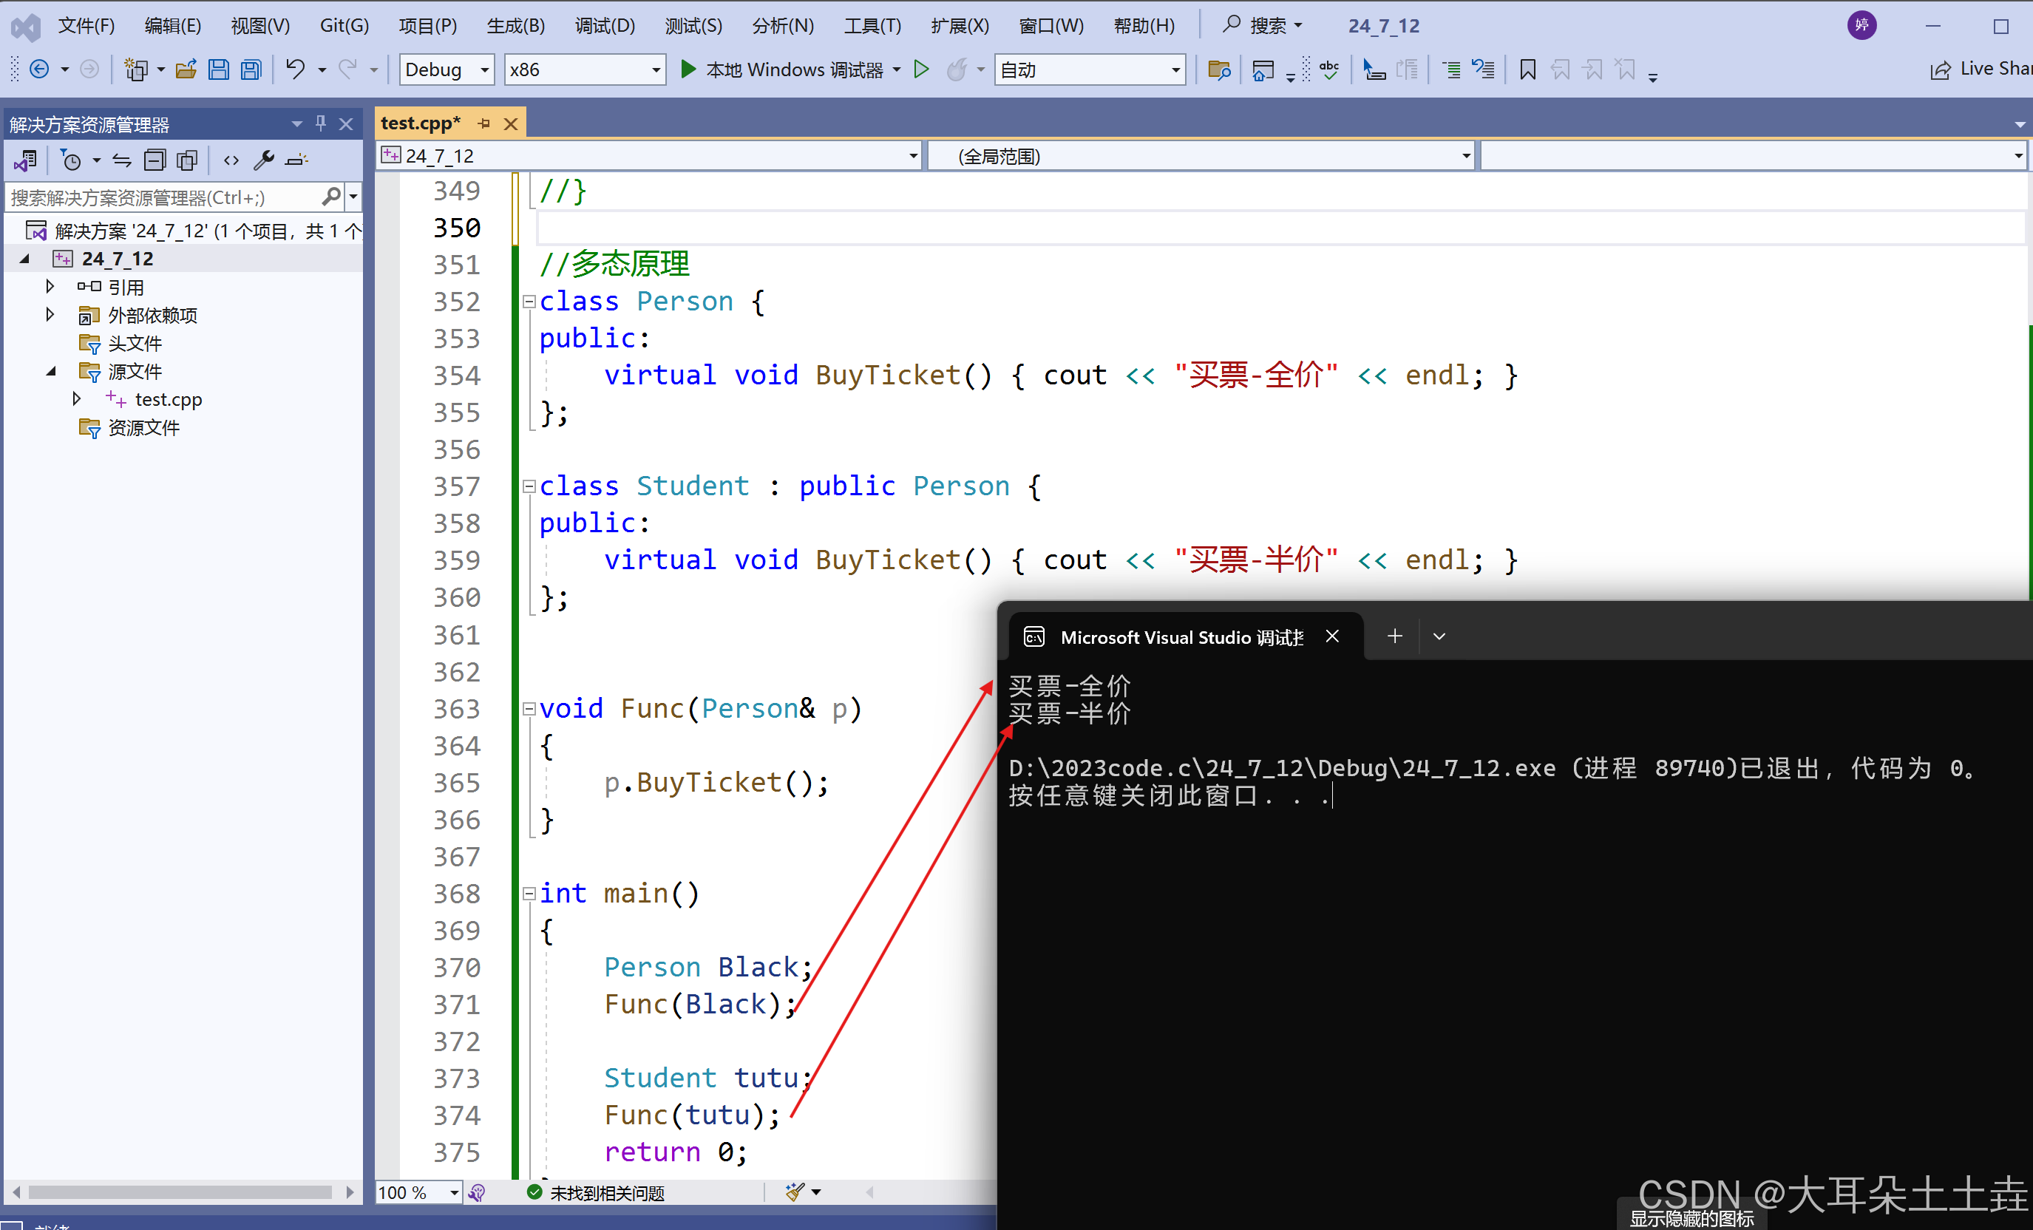Image resolution: width=2033 pixels, height=1230 pixels.
Task: Collapse class Person code block
Action: (x=529, y=302)
